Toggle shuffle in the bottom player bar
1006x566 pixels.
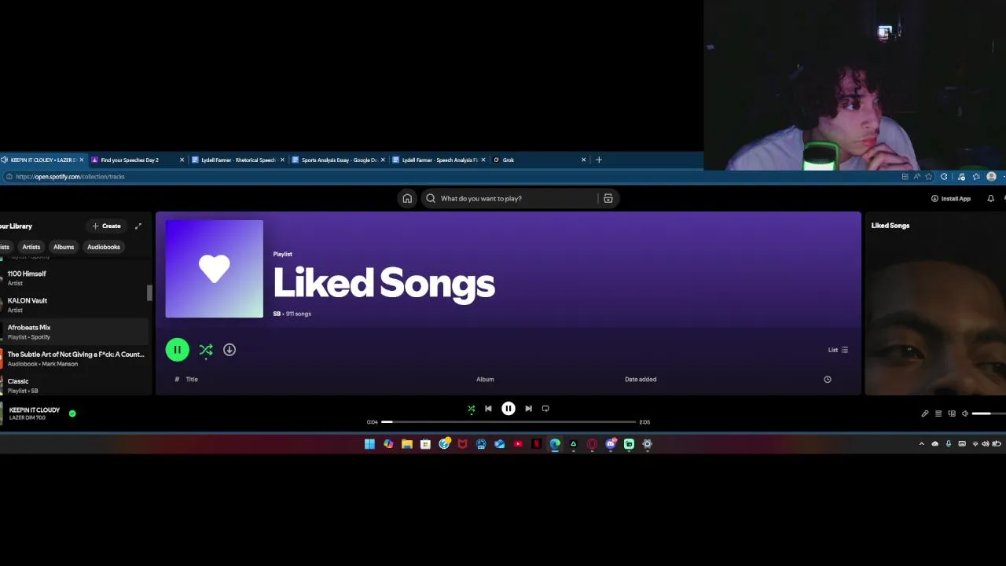(471, 409)
